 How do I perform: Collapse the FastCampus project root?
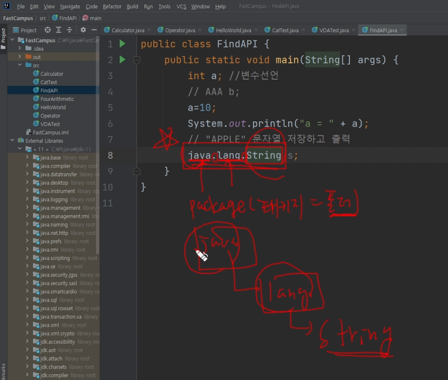point(12,40)
